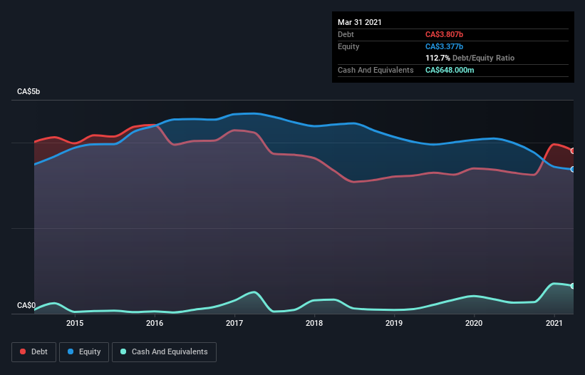Click the 112.7% Debt/Equity Ratio text
Screen dimensions: 585x375
coord(470,58)
